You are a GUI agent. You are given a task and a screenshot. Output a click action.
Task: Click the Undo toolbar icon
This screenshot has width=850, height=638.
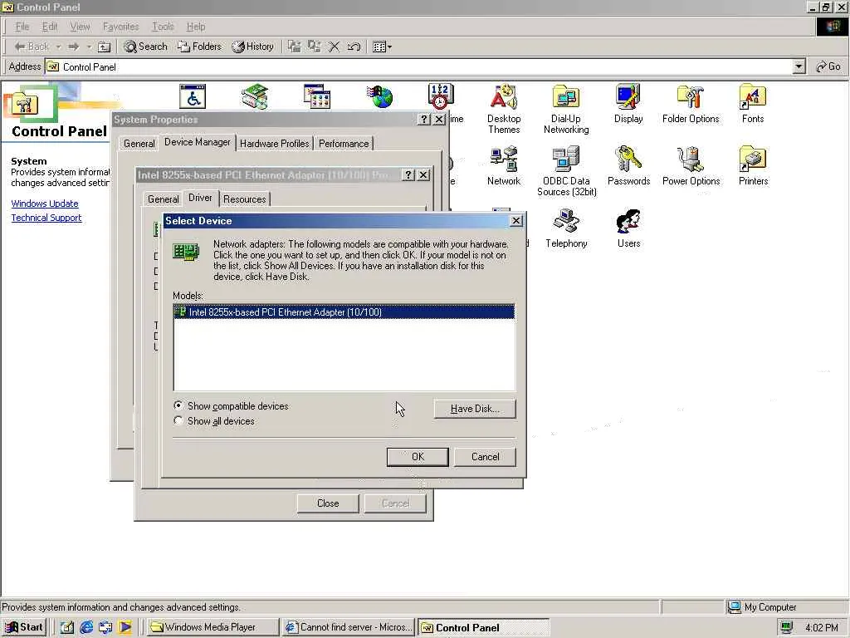354,47
